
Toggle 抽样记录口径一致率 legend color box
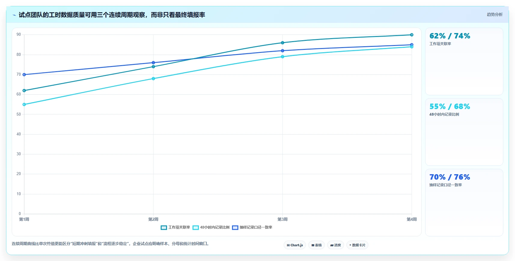click(x=235, y=228)
